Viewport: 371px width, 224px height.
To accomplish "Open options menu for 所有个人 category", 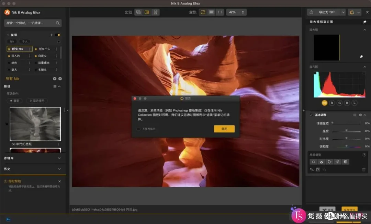I will (x=56, y=49).
